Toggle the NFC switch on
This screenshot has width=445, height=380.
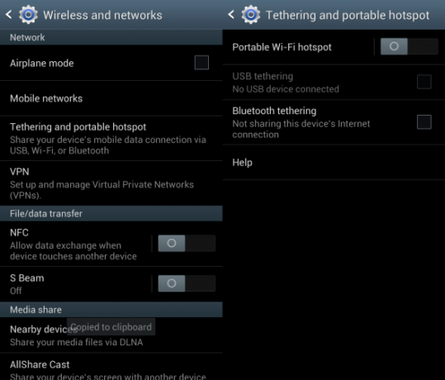pyautogui.click(x=187, y=243)
